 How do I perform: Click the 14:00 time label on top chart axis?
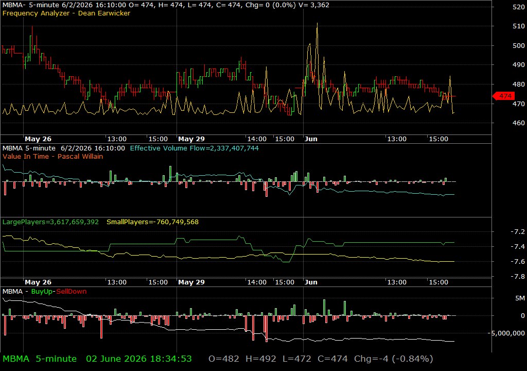pyautogui.click(x=257, y=139)
